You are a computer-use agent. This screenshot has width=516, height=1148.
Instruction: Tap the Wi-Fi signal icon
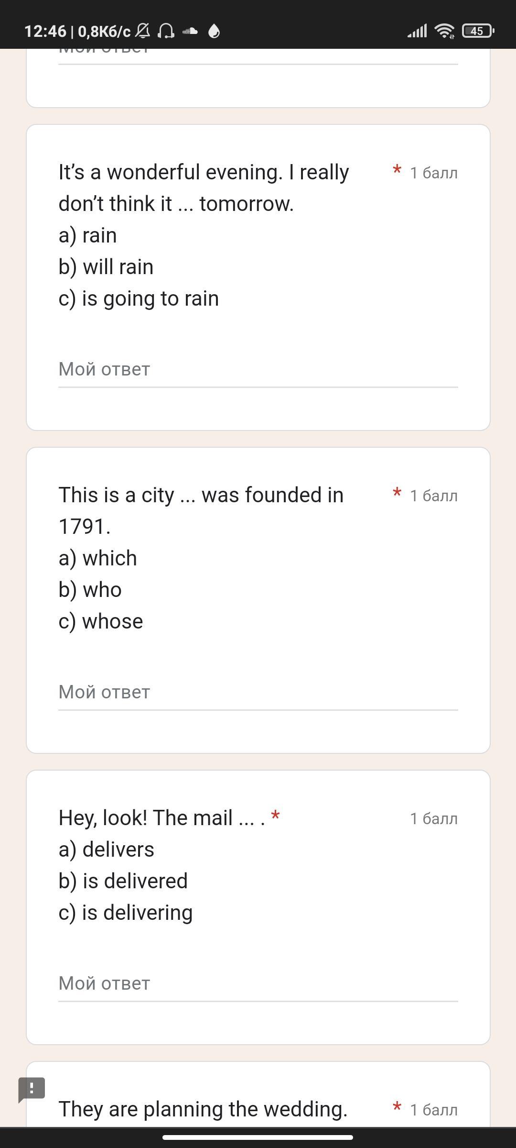(444, 31)
